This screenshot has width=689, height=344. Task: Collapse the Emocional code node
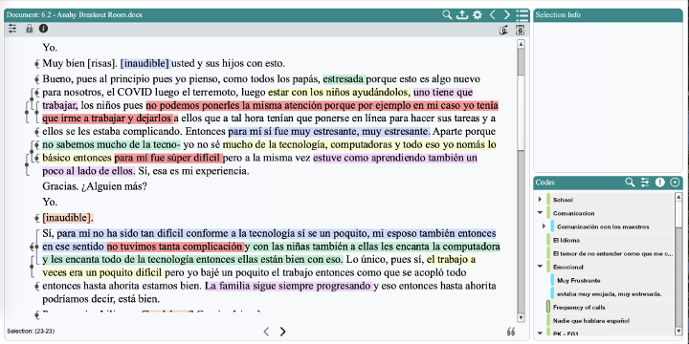tap(540, 267)
